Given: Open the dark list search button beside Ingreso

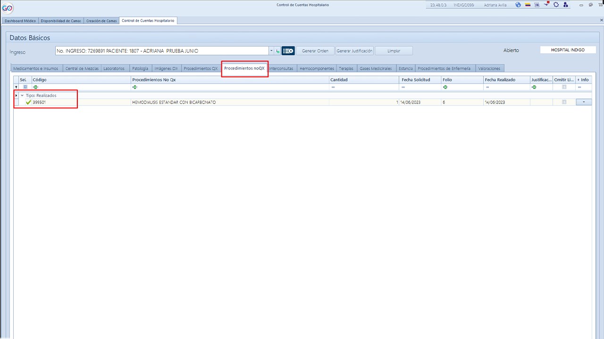Looking at the screenshot, I should tap(288, 51).
